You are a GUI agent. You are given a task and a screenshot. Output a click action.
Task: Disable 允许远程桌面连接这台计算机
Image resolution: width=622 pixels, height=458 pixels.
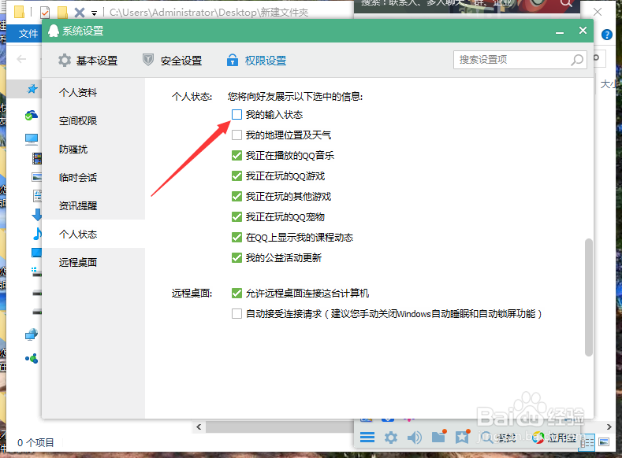point(237,294)
